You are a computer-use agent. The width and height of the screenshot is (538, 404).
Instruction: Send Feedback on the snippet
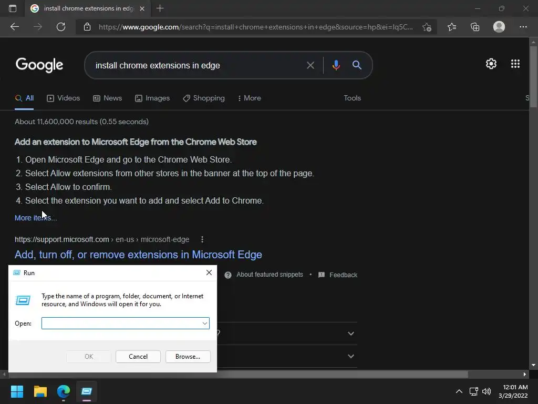click(x=338, y=275)
